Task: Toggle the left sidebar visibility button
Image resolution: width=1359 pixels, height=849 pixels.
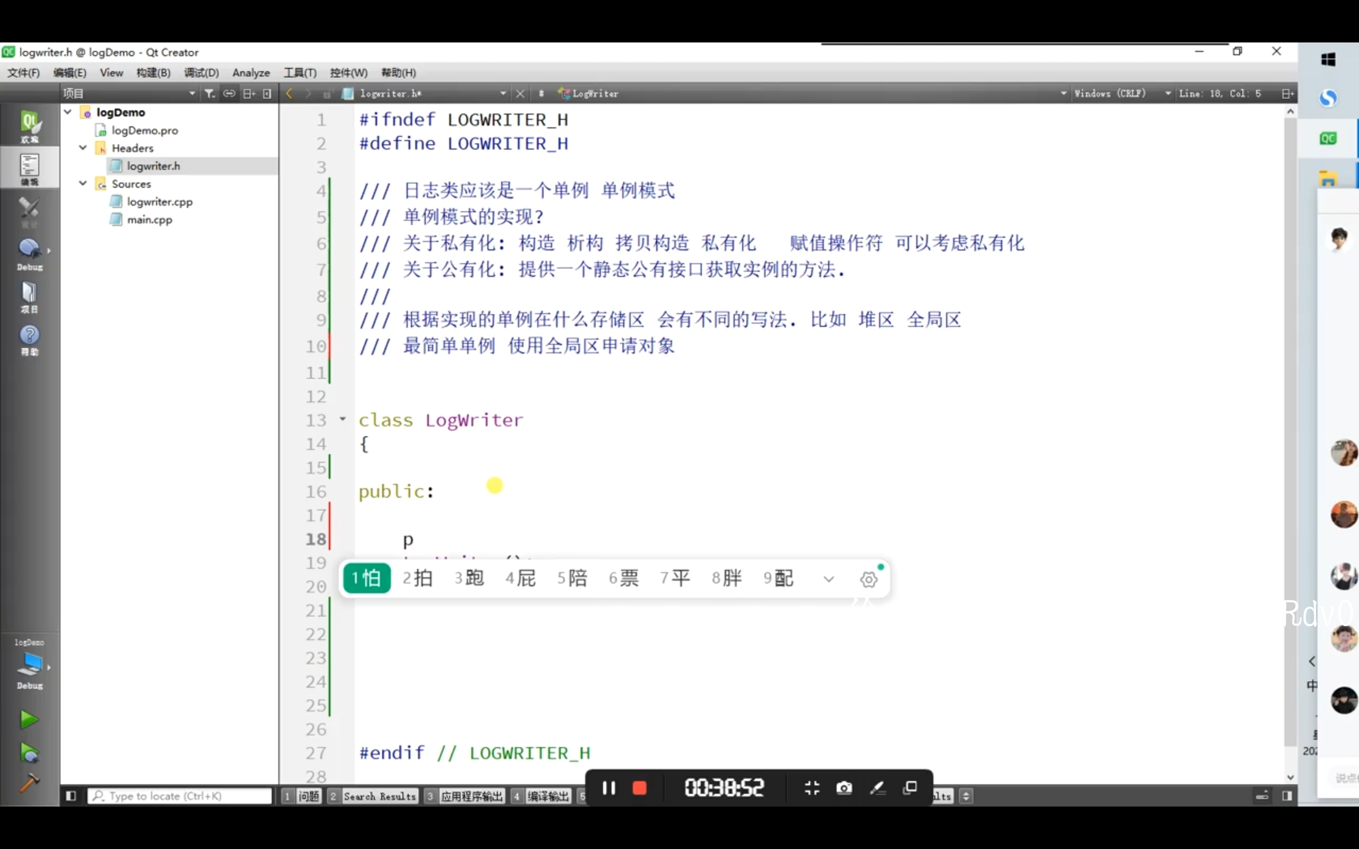Action: coord(71,795)
